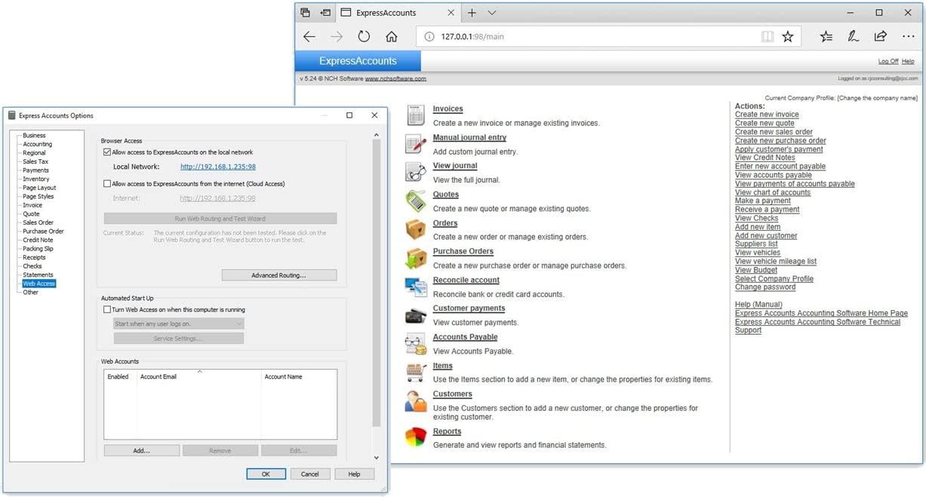Select Sales Tax in options tree
This screenshot has width=926, height=497.
[x=35, y=161]
